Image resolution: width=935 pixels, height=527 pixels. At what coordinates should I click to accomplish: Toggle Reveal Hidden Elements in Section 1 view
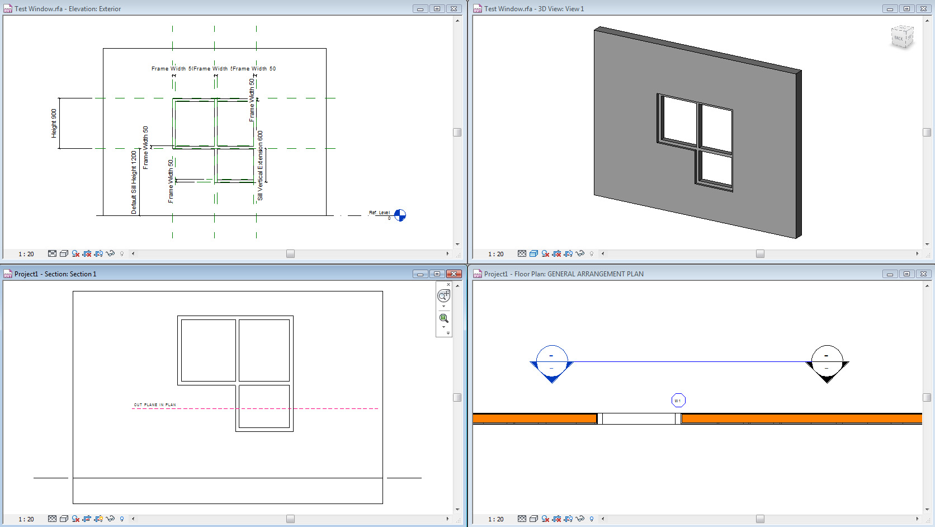(122, 519)
